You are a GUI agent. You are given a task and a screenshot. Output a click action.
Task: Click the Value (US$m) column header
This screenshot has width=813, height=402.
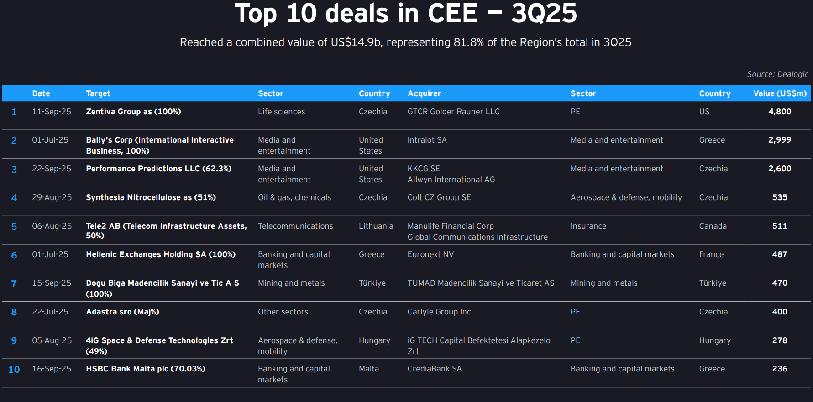(x=780, y=93)
